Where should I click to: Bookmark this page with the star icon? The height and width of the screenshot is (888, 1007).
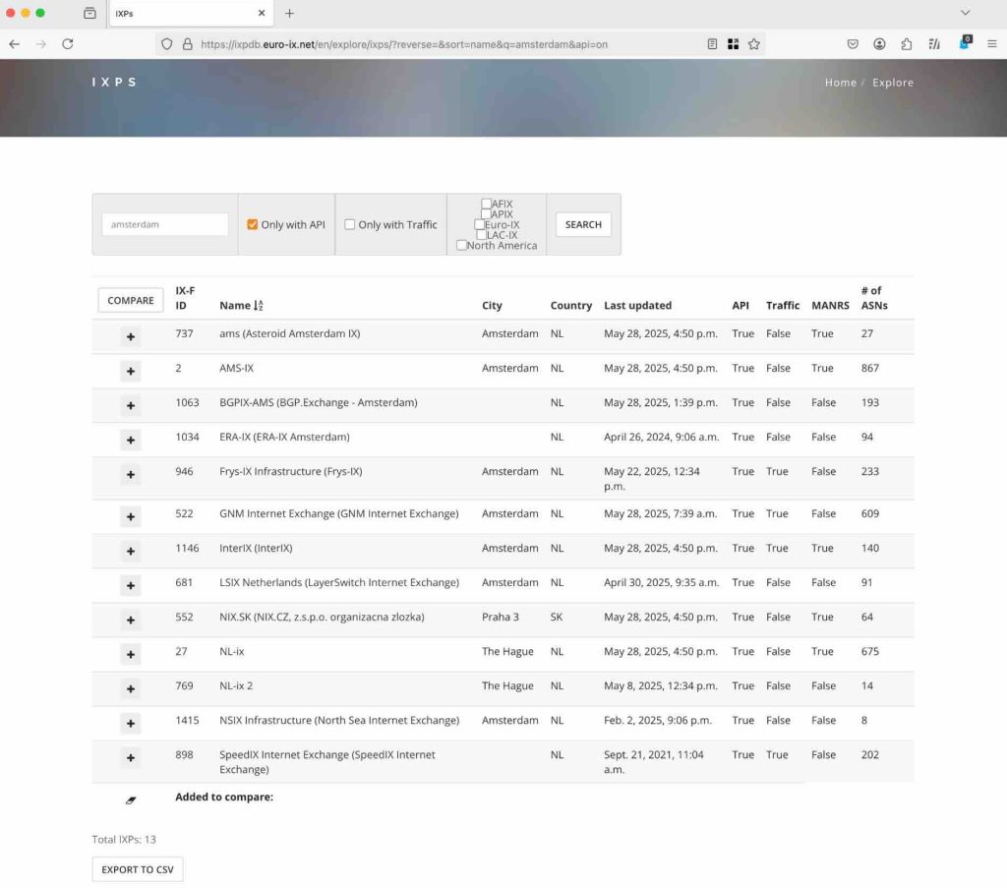point(754,44)
